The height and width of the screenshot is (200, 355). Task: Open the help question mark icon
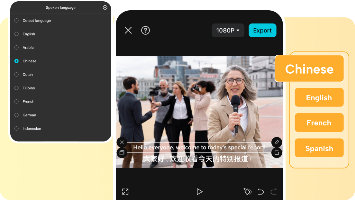pos(145,30)
